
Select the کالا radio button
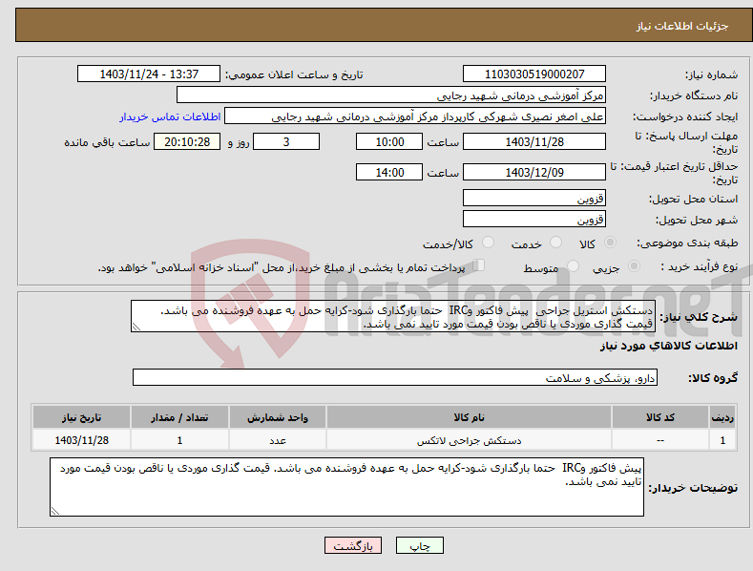pos(610,243)
